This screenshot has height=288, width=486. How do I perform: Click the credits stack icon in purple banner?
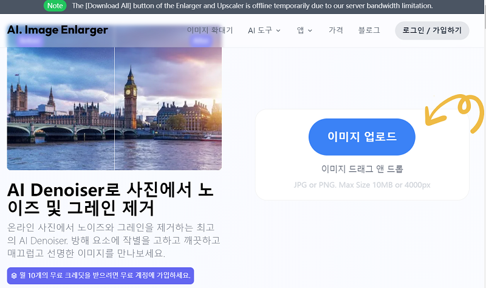coord(14,276)
